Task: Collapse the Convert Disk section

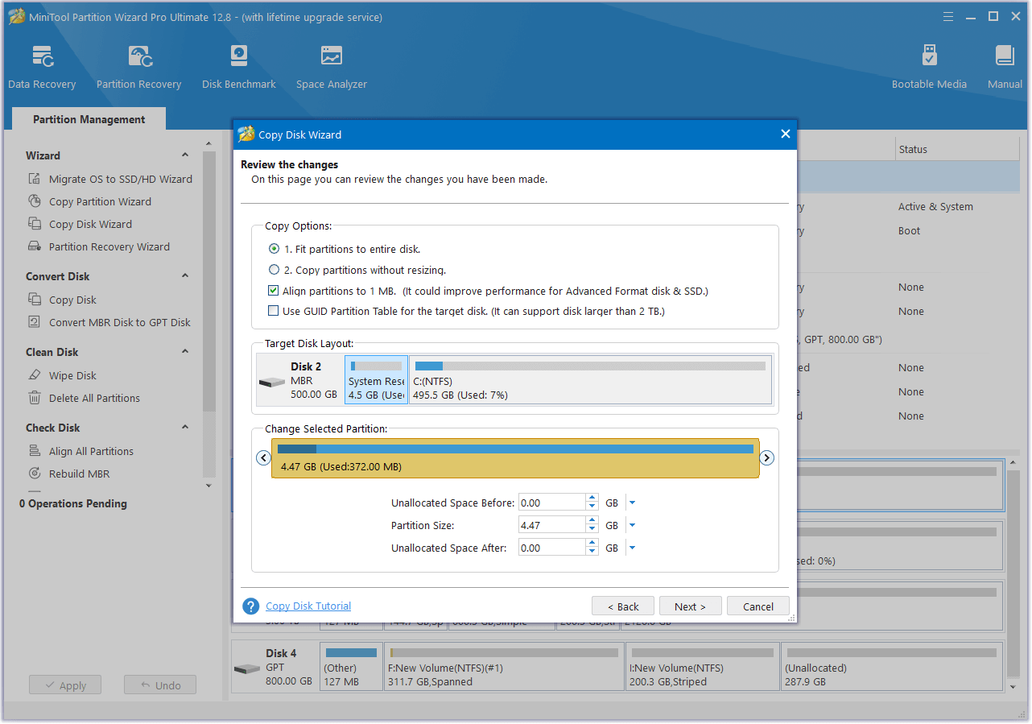Action: [x=185, y=276]
